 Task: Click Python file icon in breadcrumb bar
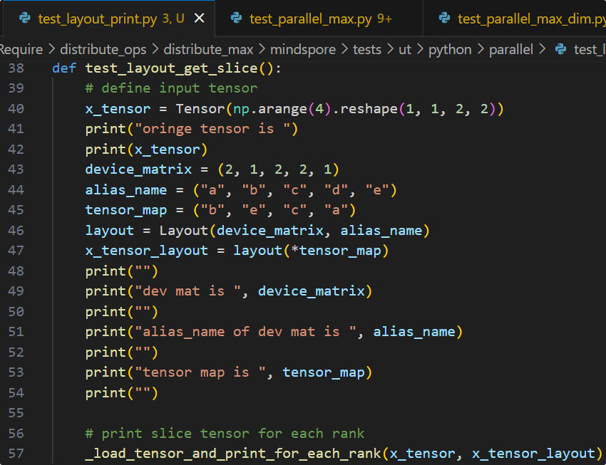click(561, 49)
